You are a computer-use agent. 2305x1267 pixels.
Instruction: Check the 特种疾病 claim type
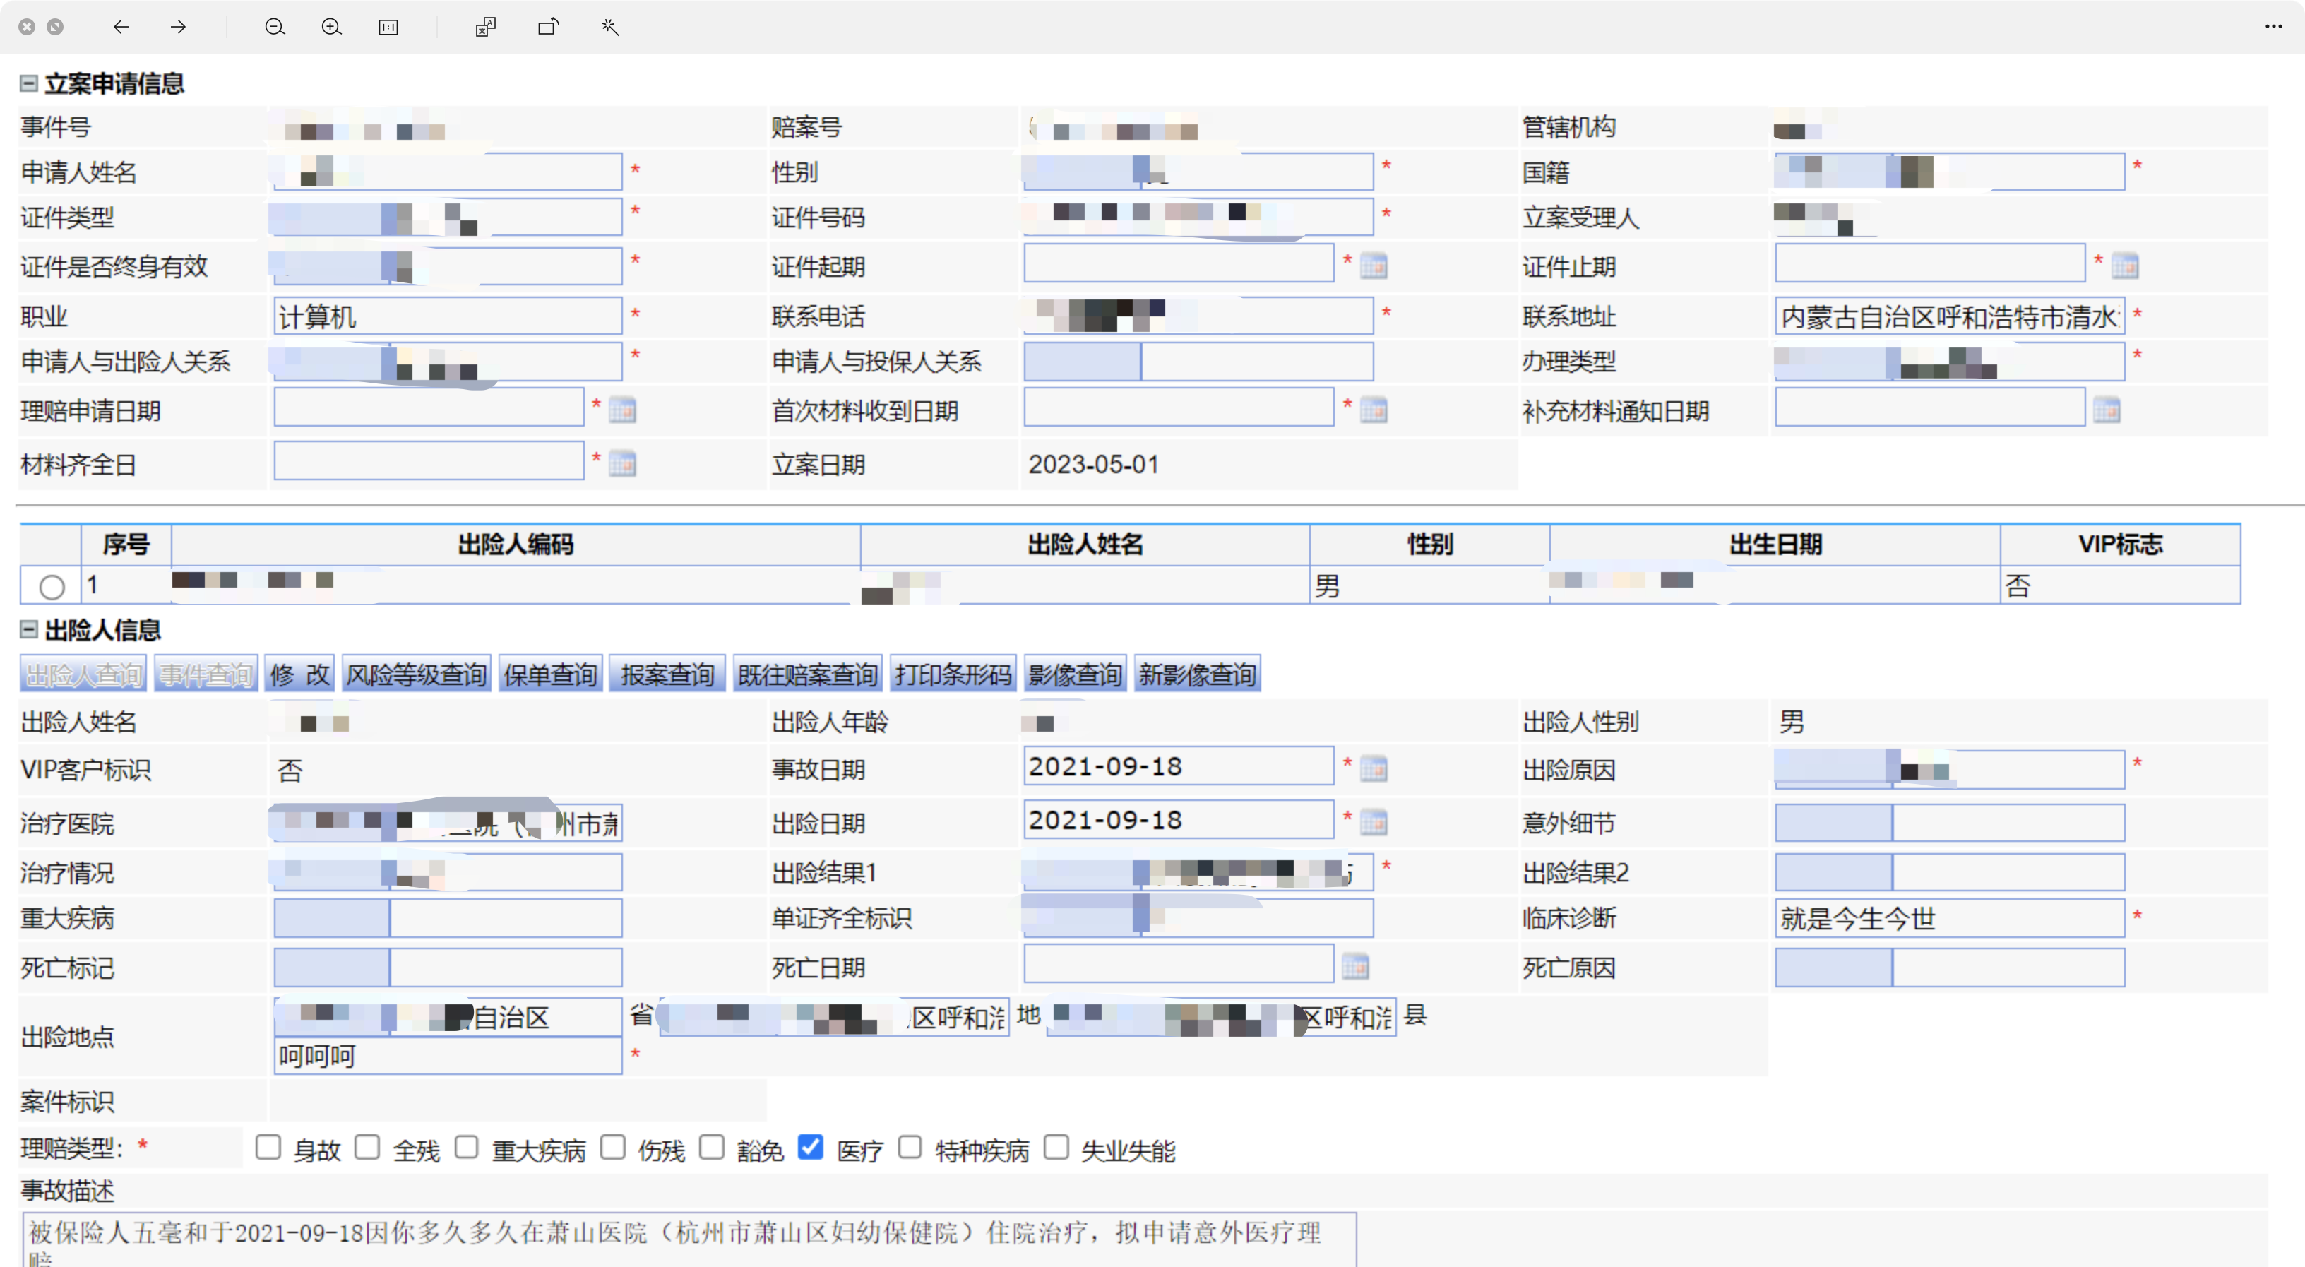pyautogui.click(x=910, y=1147)
